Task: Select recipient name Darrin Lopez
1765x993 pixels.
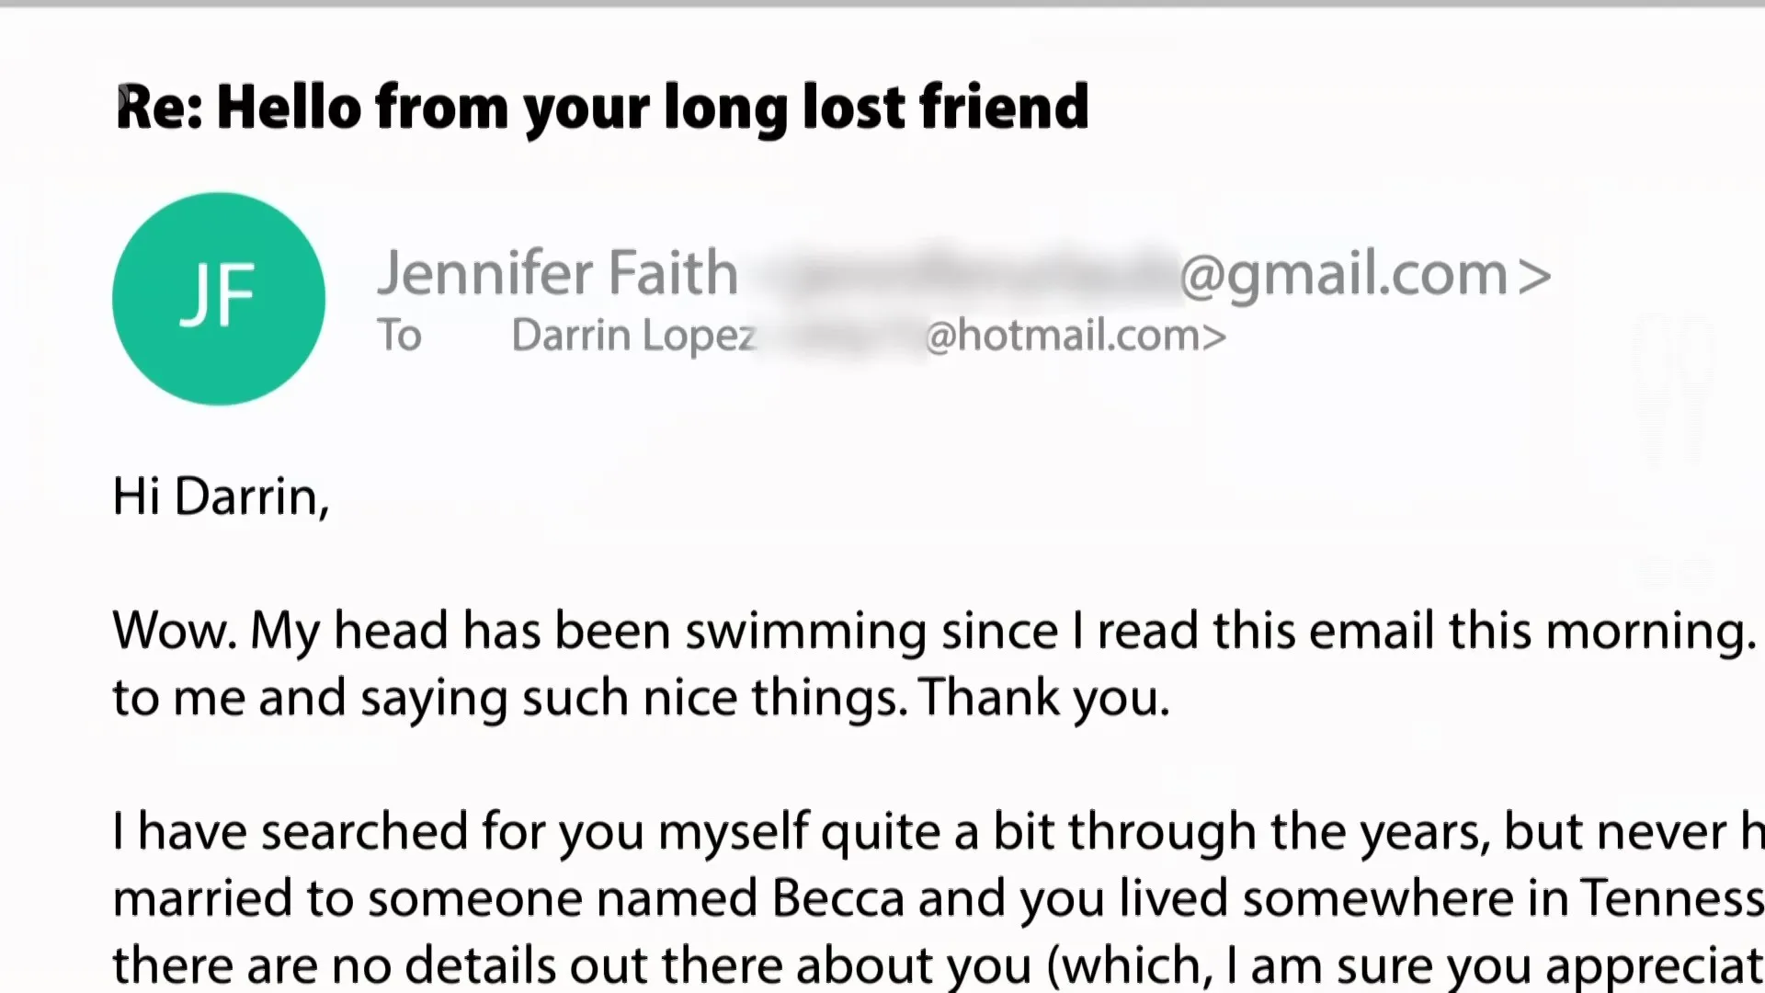Action: coord(633,336)
